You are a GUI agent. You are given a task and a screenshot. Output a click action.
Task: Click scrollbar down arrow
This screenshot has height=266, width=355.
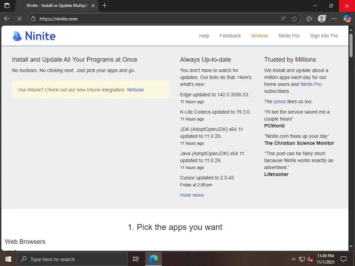351,246
